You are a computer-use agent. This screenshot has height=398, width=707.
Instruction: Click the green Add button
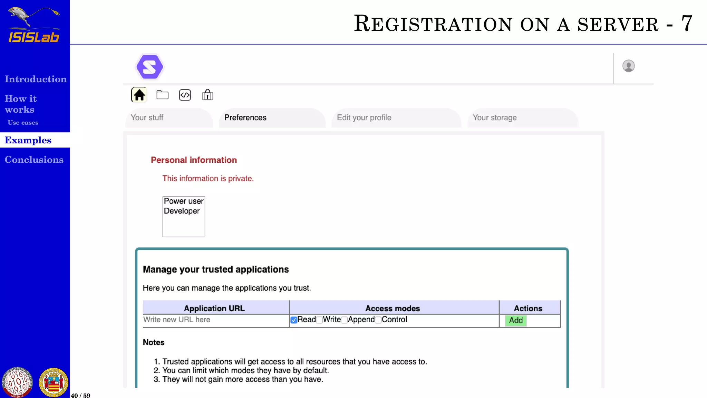coord(515,320)
